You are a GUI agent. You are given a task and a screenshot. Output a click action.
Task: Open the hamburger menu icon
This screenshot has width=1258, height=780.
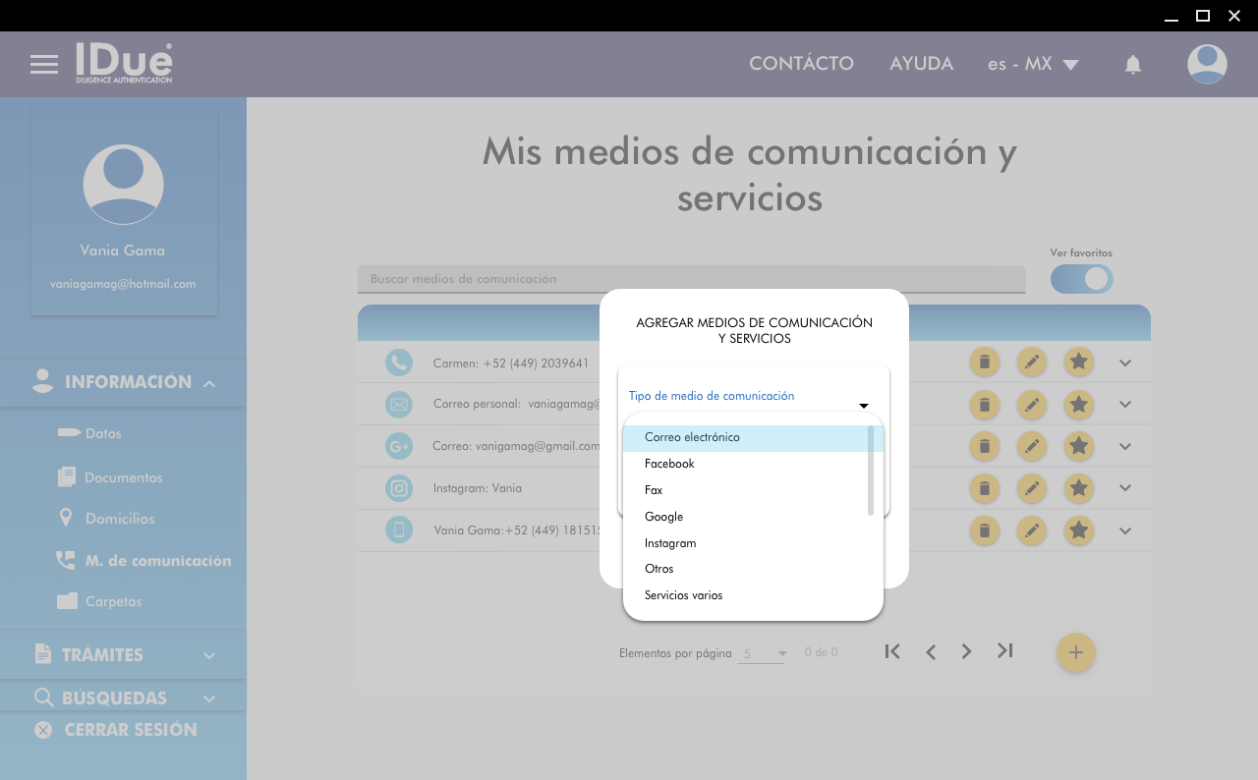click(x=44, y=65)
